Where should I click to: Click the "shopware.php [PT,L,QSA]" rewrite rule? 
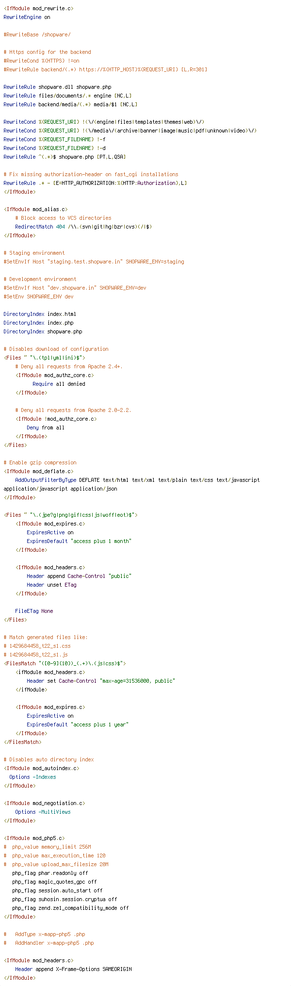point(65,157)
